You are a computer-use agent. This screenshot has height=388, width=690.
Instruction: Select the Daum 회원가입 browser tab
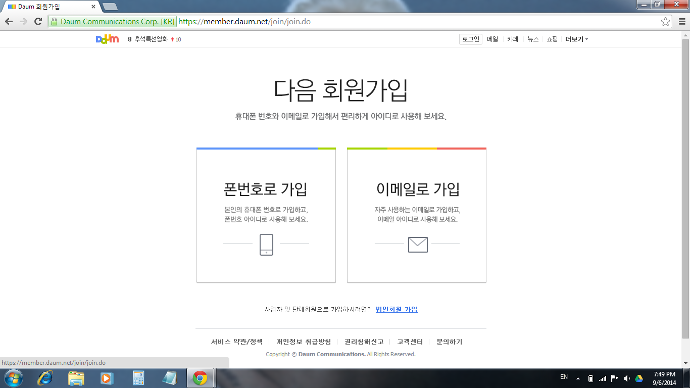tap(51, 7)
